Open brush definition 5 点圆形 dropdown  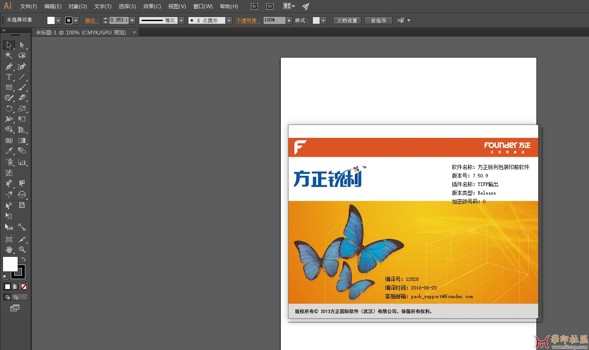pos(229,20)
